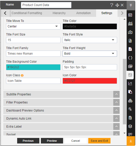Click the help question mark icon
This screenshot has width=138, height=146.
(x=112, y=5)
